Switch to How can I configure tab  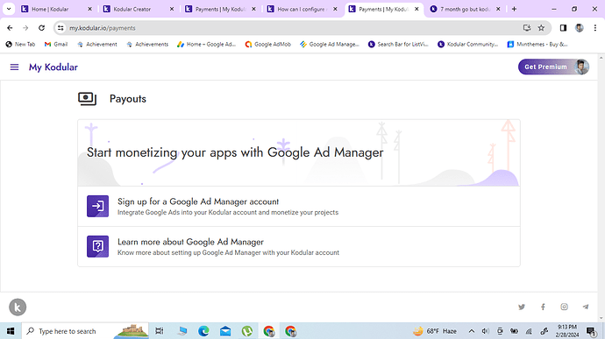pos(302,9)
